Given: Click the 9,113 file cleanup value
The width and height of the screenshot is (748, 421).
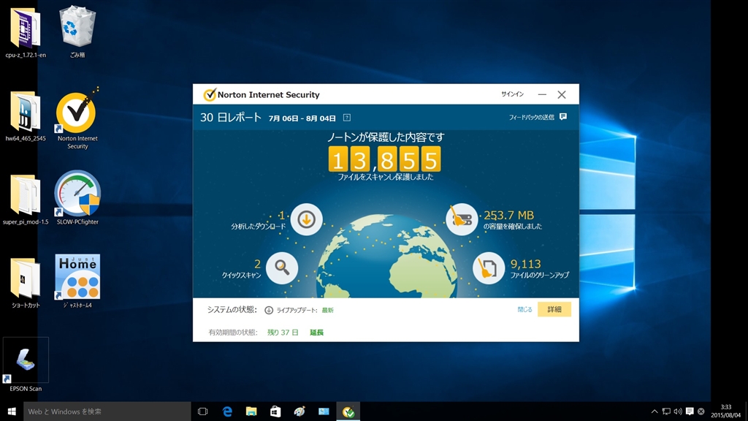Looking at the screenshot, I should pos(526,264).
